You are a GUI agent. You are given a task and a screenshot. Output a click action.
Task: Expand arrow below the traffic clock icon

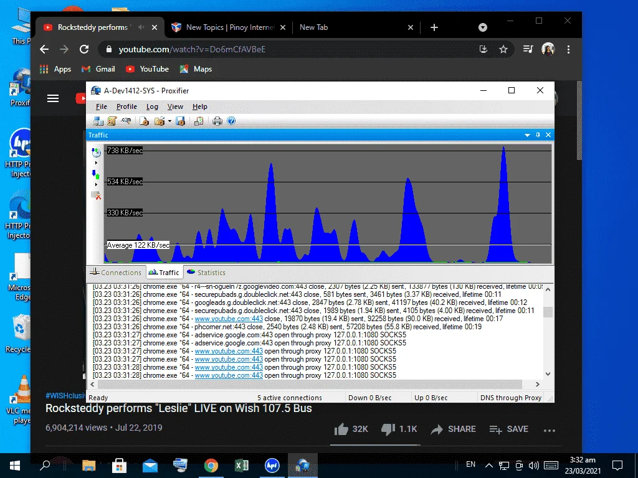tap(97, 162)
